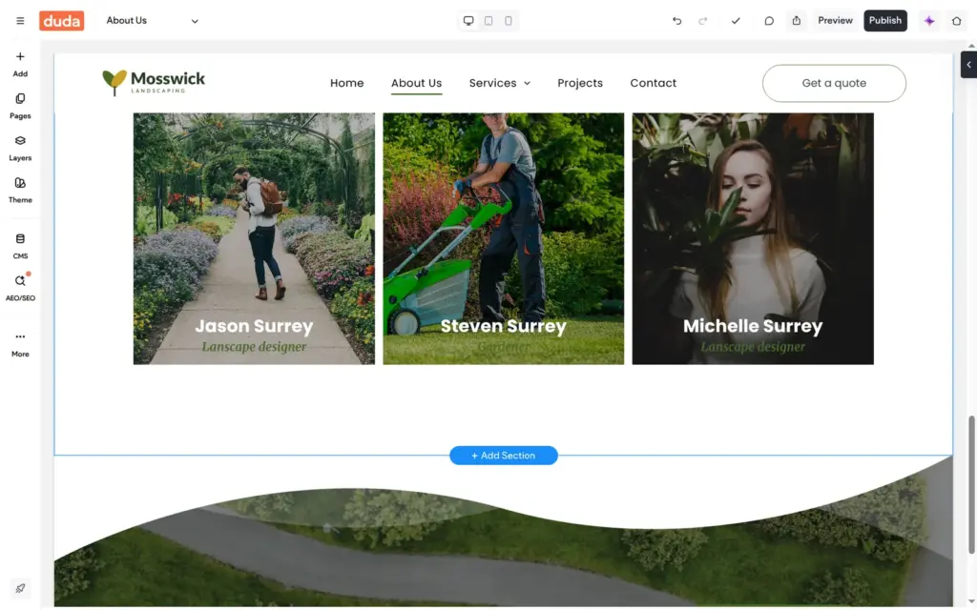Open the About Us page selector dropdown
977x610 pixels.
[x=152, y=21]
